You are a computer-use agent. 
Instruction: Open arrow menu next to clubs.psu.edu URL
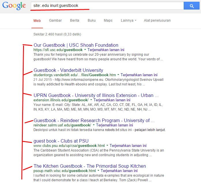tap(107, 145)
